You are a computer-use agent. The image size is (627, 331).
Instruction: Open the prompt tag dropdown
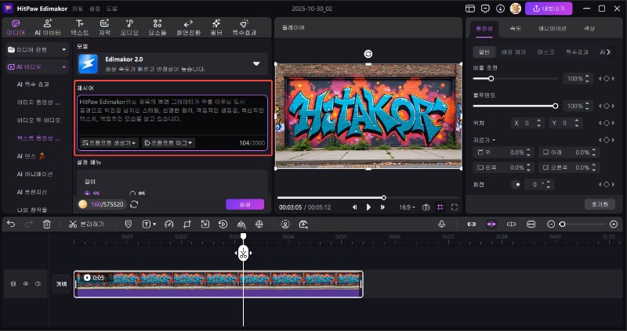[x=169, y=142]
